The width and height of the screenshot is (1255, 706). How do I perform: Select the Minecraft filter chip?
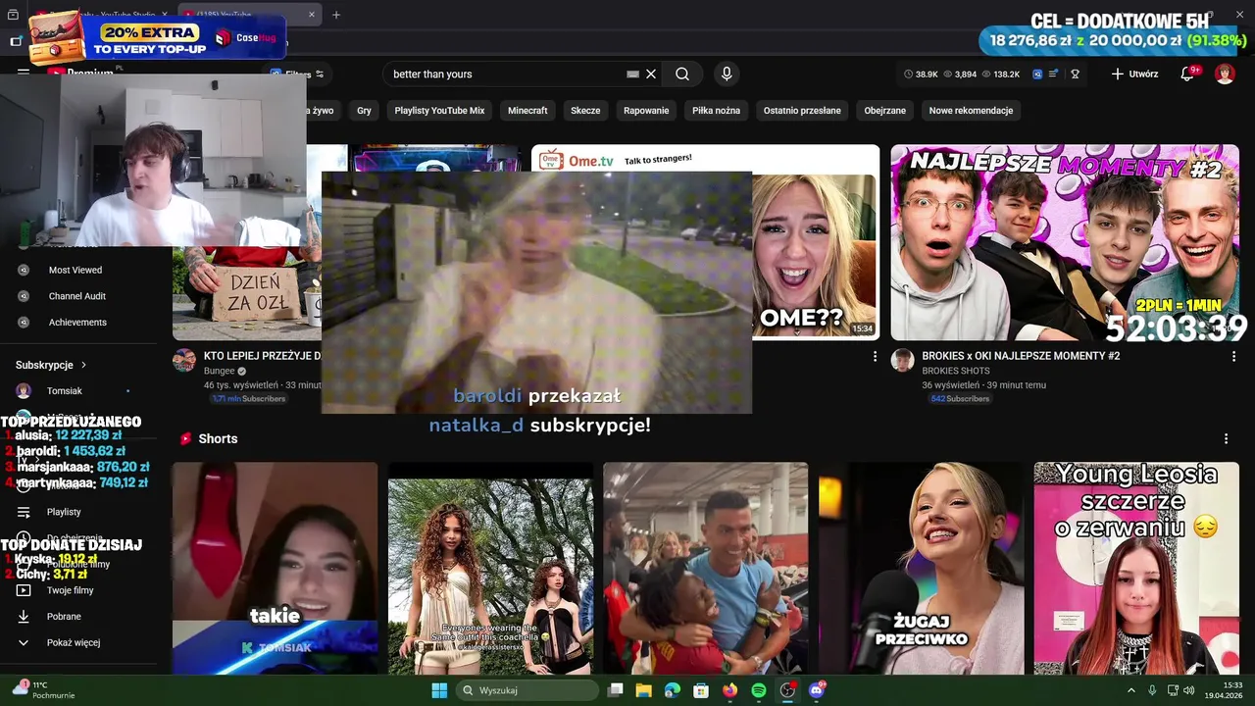[527, 111]
